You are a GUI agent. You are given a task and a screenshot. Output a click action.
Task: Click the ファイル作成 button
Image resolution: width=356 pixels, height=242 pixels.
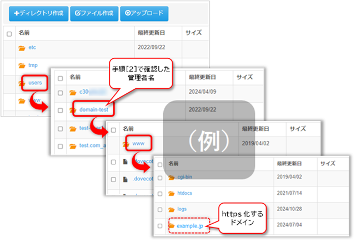93,12
